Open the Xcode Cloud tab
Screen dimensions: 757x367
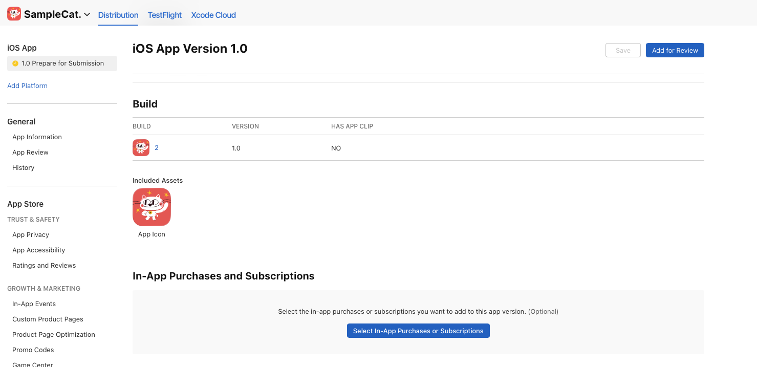213,15
